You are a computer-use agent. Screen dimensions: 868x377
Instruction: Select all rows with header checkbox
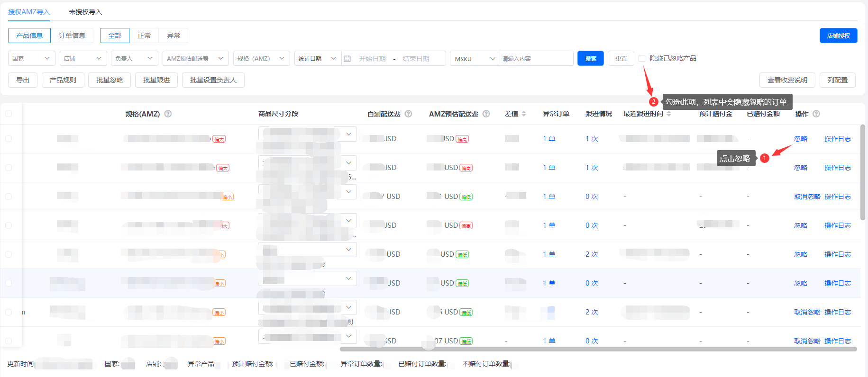click(x=9, y=114)
